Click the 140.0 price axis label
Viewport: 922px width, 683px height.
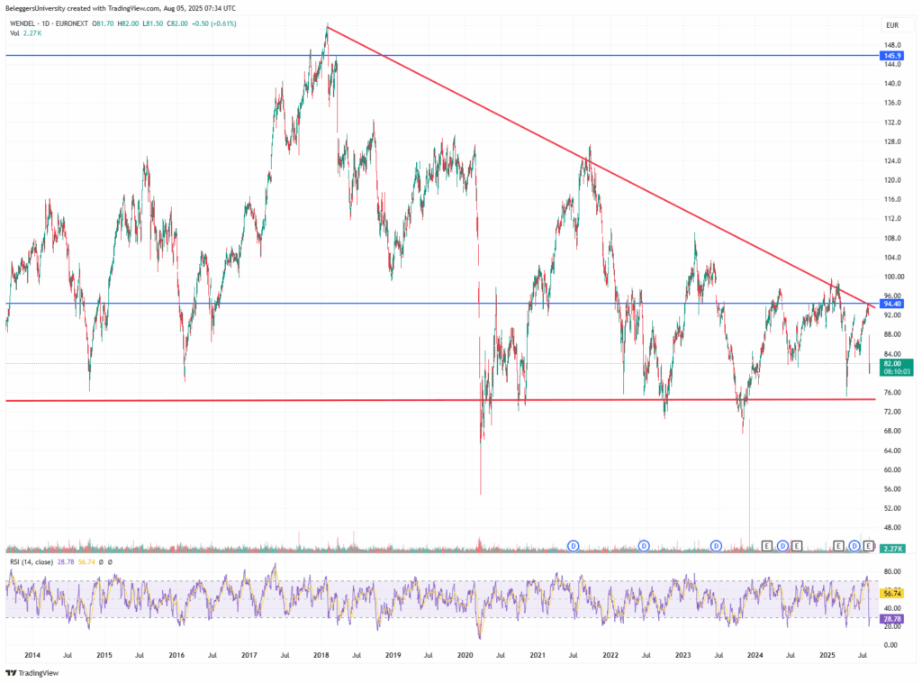[x=892, y=84]
